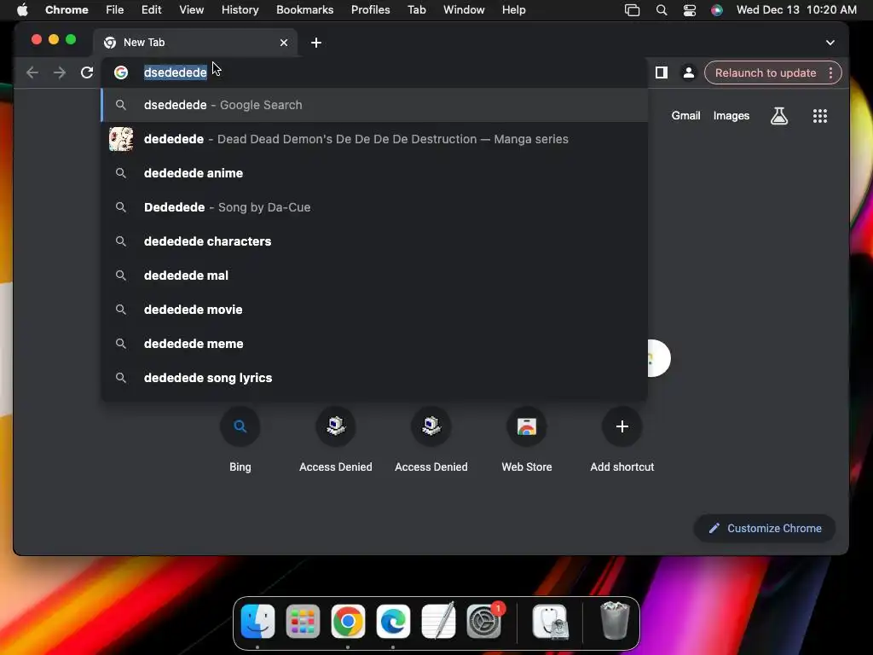Open the Edit menu

click(152, 10)
